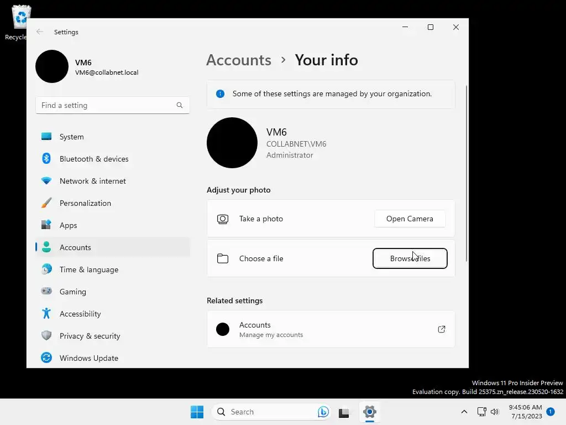566x425 pixels.
Task: Minimize the Settings window
Action: [x=405, y=27]
